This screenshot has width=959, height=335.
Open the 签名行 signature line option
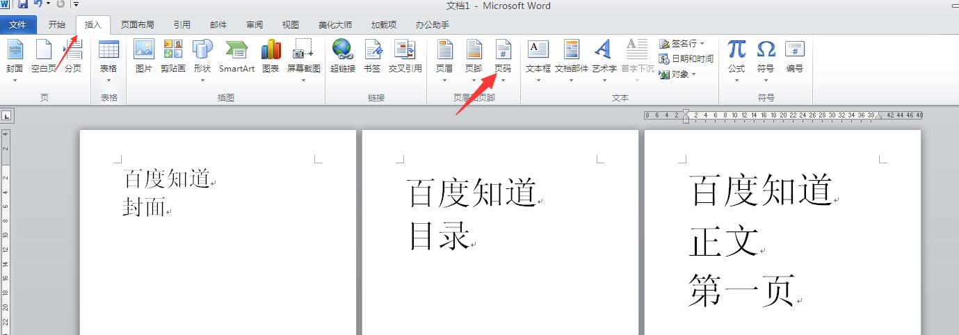pos(682,43)
